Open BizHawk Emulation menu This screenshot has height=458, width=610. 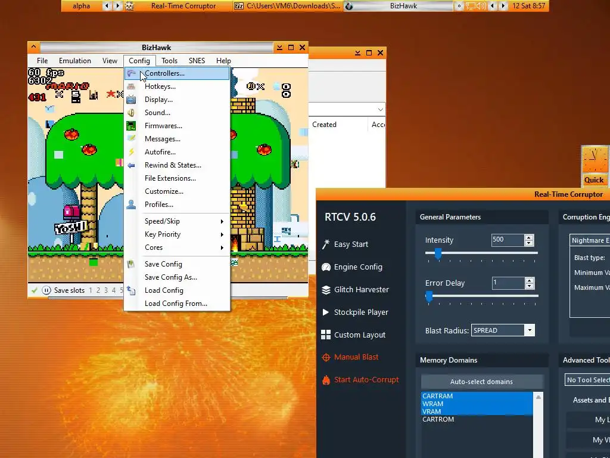coord(74,61)
